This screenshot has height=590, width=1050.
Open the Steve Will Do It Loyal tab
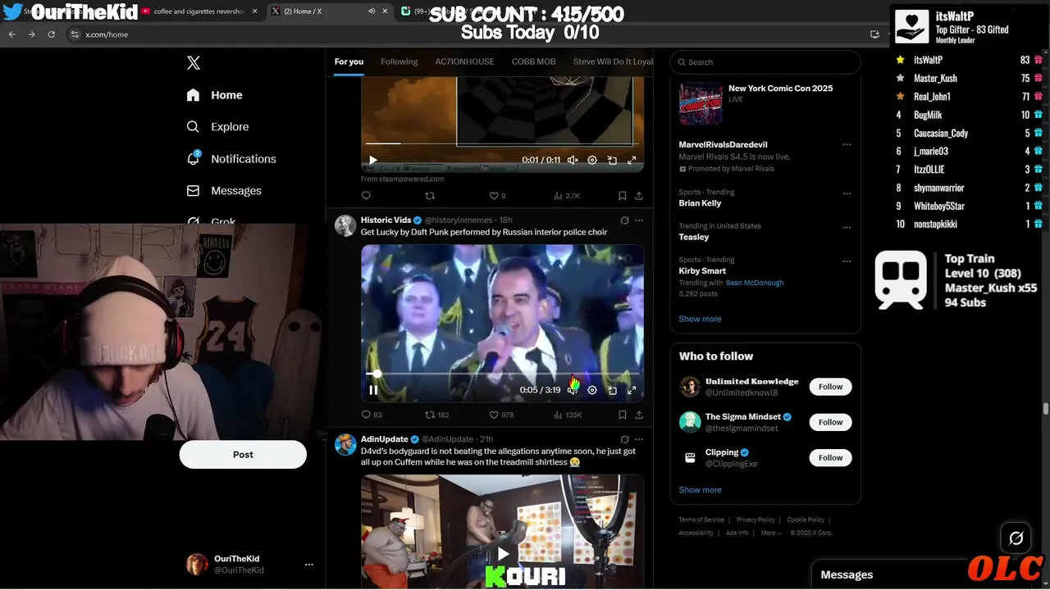[613, 61]
